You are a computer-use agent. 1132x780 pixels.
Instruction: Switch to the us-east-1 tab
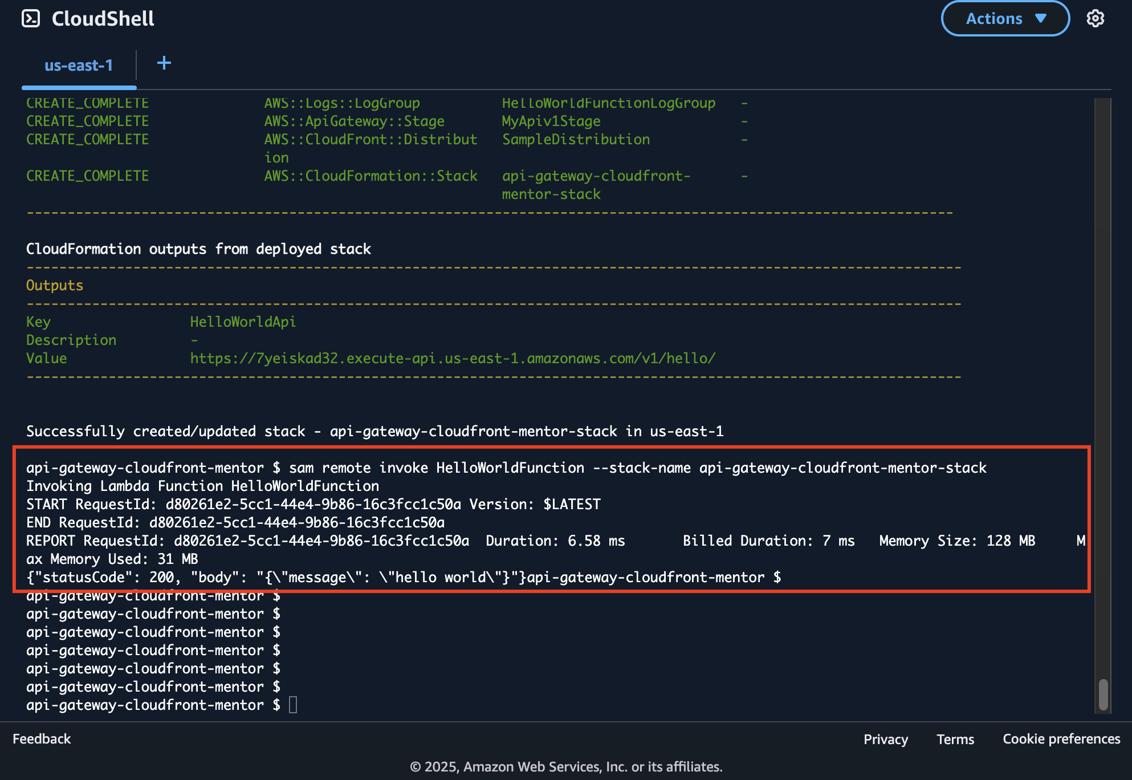(79, 66)
